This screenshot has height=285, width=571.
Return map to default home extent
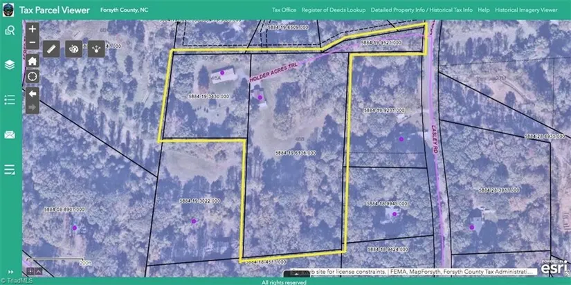pos(32,60)
